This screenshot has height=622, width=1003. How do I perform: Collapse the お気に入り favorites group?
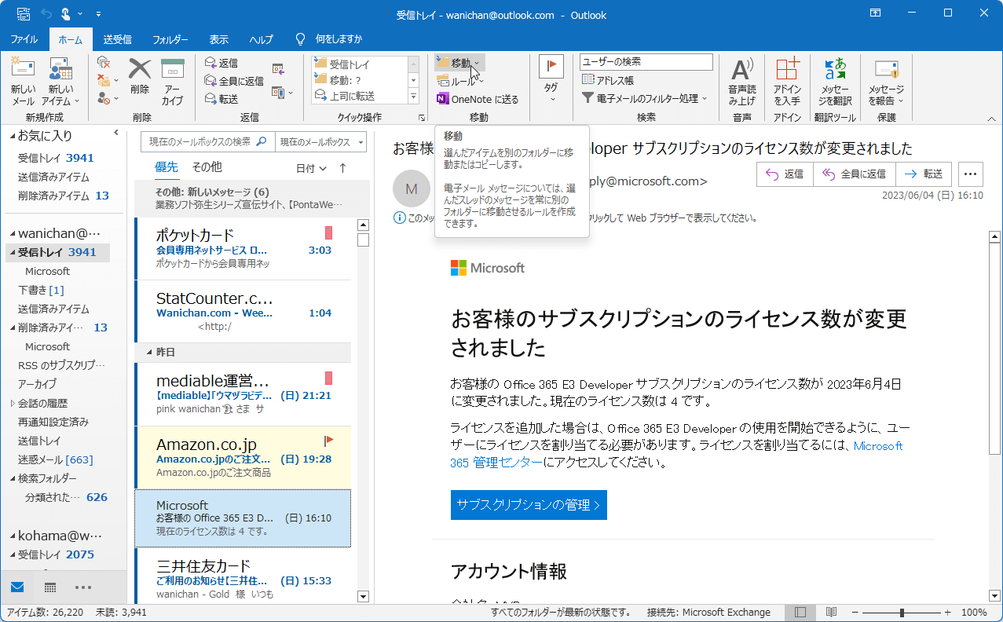pos(13,137)
